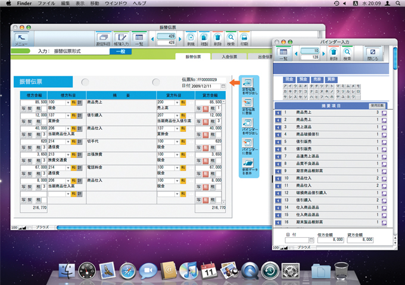Select the 一般 tab

pyautogui.click(x=121, y=51)
